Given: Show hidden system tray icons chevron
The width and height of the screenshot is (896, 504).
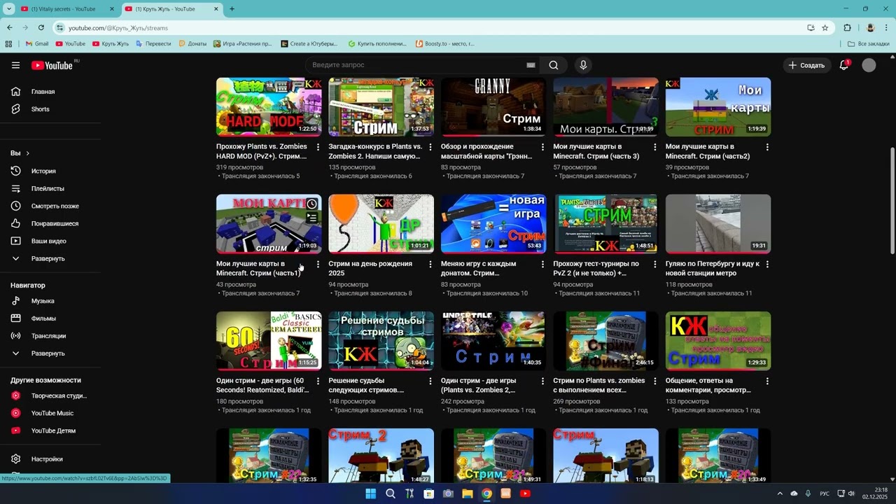Looking at the screenshot, I should coord(780,493).
